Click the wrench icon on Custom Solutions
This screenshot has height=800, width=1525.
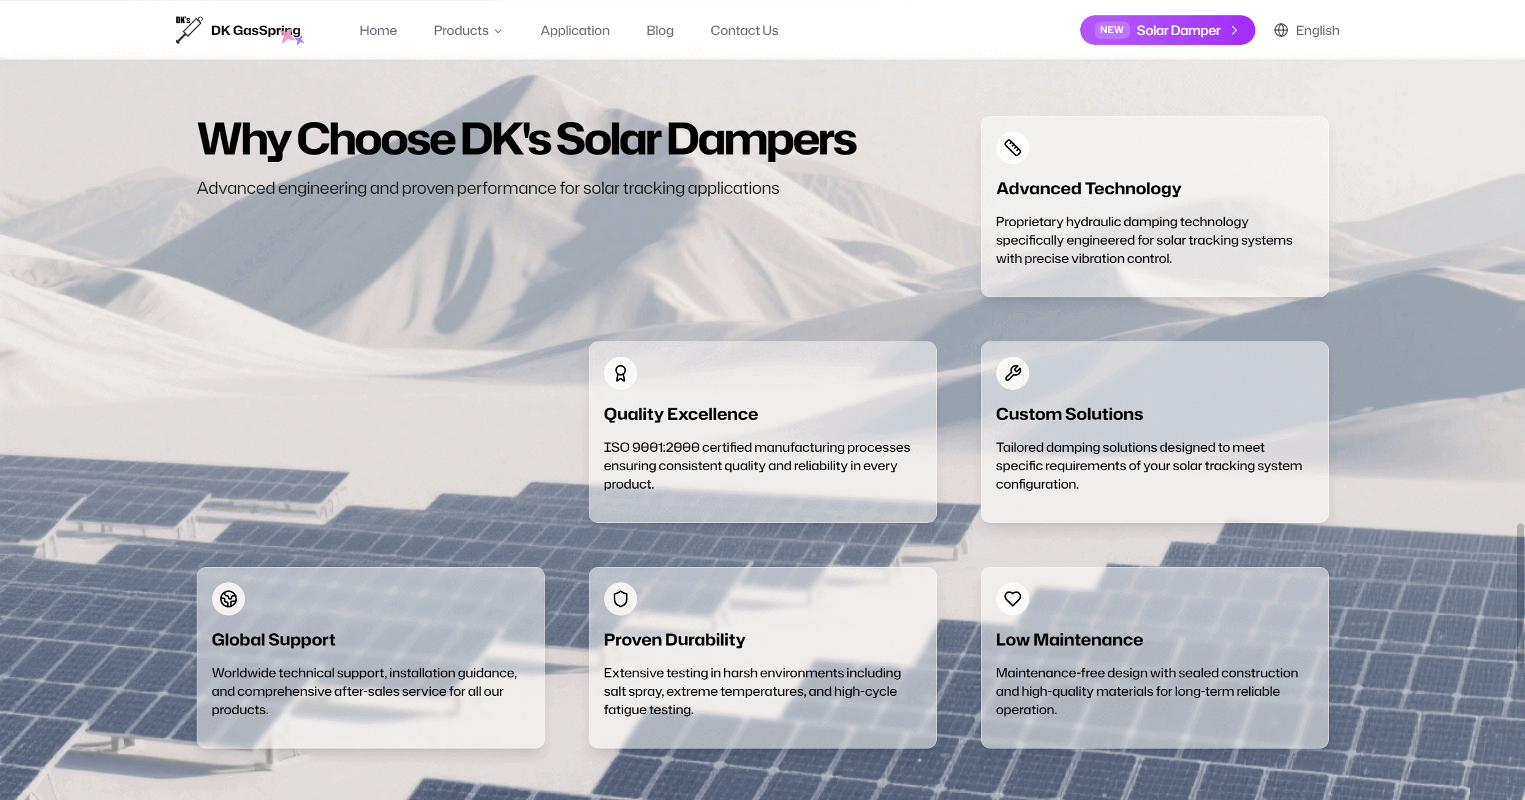(x=1012, y=373)
